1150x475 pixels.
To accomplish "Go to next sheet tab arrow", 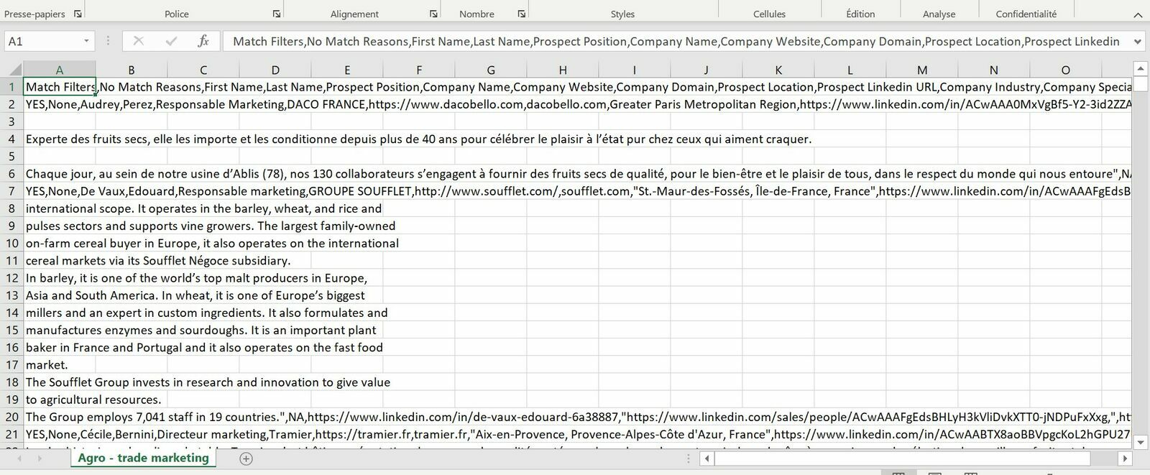I will pos(39,458).
